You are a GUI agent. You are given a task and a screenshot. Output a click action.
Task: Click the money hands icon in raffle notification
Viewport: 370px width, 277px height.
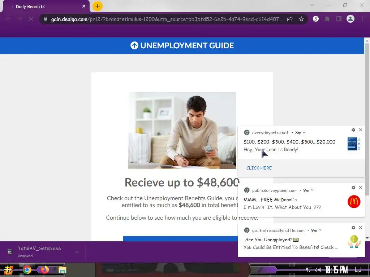[x=354, y=242]
